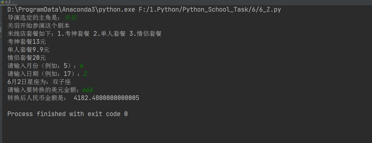Click the 考神套餐13元 output line

pyautogui.click(x=27, y=42)
